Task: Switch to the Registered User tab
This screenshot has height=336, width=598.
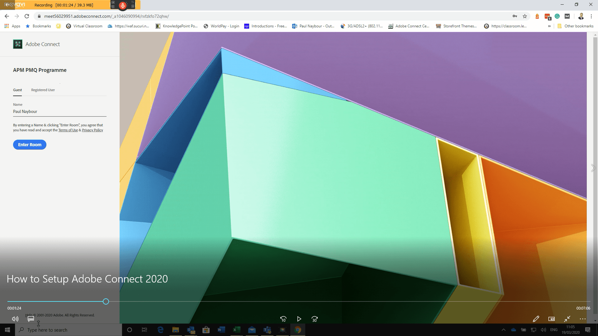Action: 43,90
